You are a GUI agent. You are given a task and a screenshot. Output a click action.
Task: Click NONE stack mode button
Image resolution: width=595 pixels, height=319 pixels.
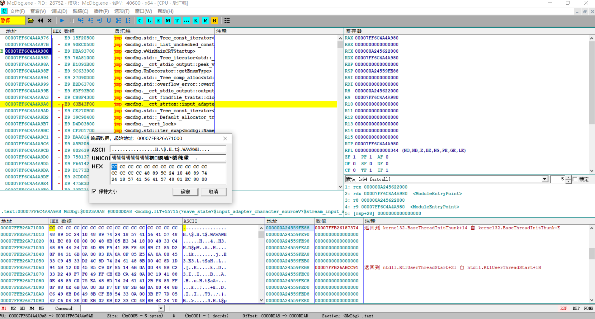click(x=588, y=308)
